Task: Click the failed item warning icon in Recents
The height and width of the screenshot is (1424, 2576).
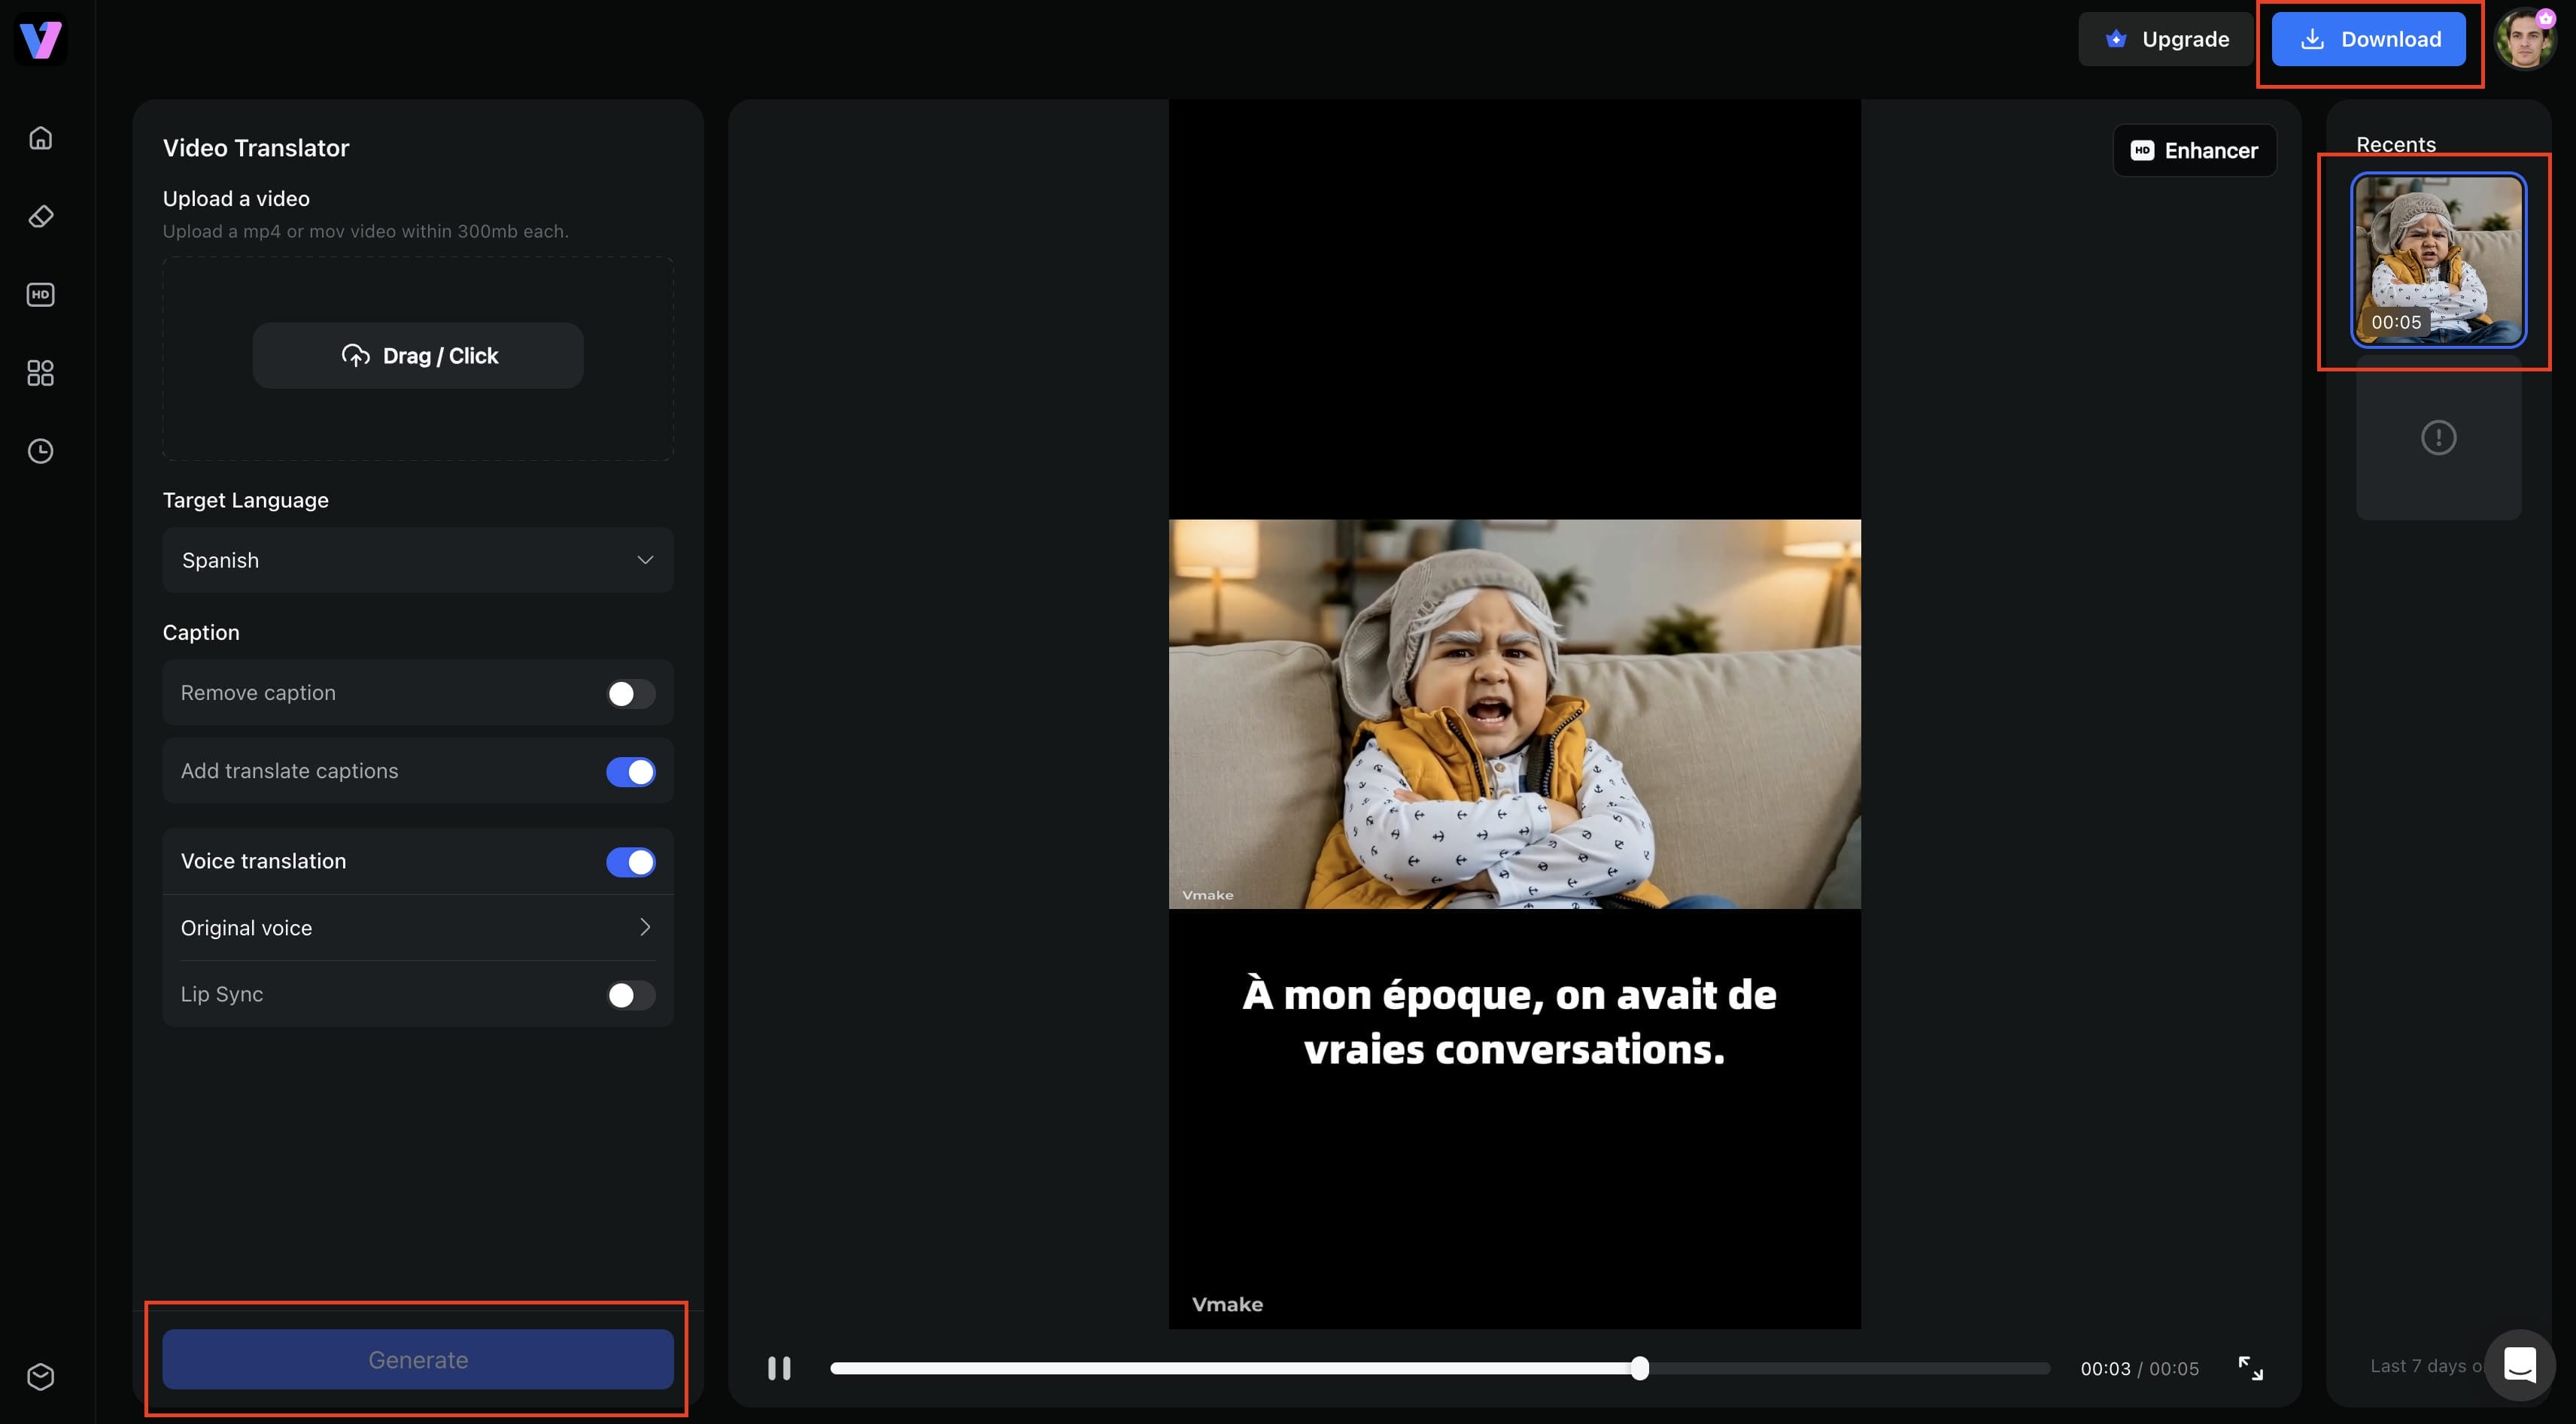Action: tap(2438, 438)
